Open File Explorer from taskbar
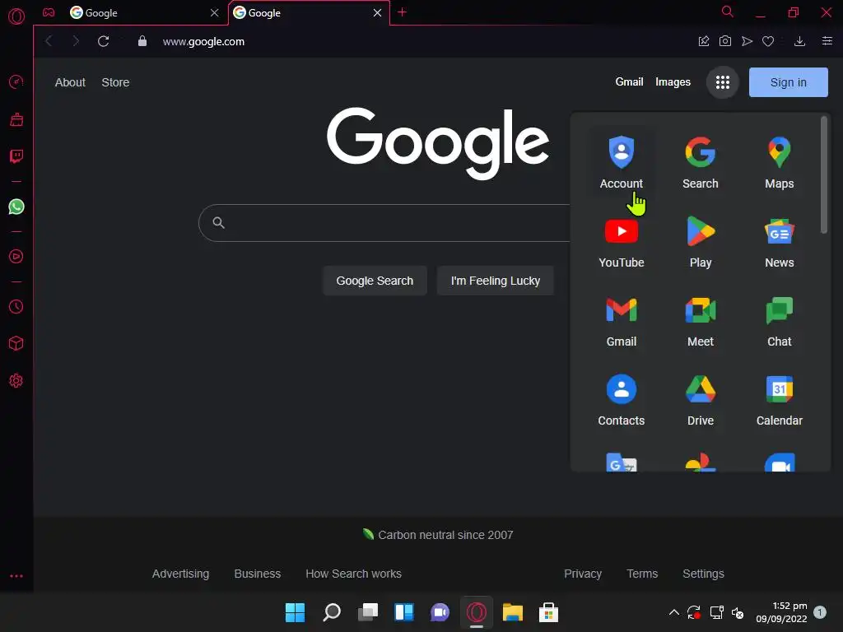843x632 pixels. [x=512, y=612]
